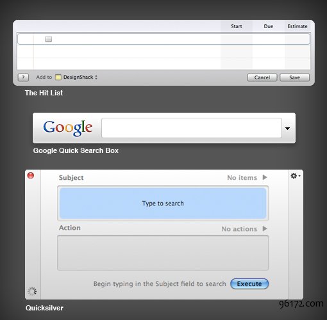Expand the No items arrow by Subject
Screen dimensions: 327x320
[x=265, y=177]
